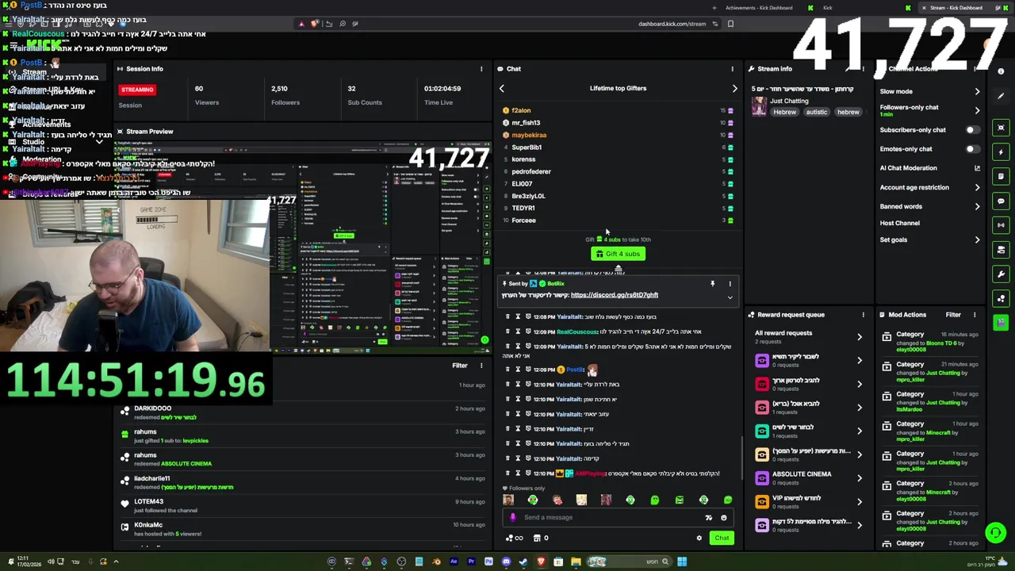Click the purple microphone icon in message box

pos(512,517)
